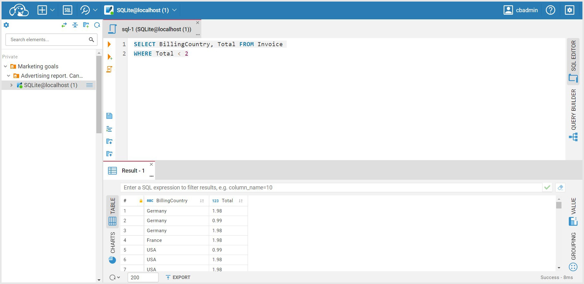Open navigator settings gear
Screen dimensions: 584x284
(x=6, y=25)
